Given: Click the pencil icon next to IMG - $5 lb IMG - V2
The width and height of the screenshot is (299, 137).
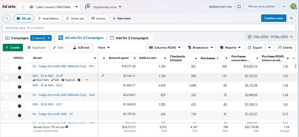Looking at the screenshot, I should point(62,76).
